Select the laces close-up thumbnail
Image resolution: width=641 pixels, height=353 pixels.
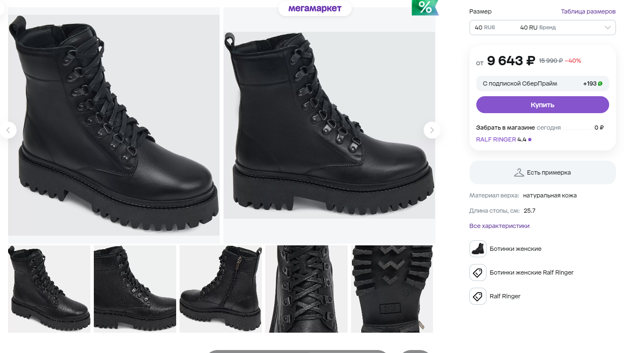coord(306,289)
